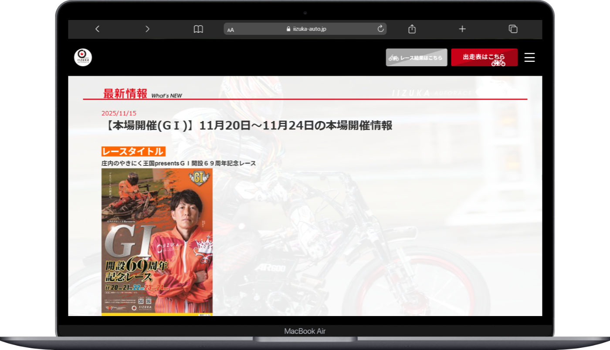Open the hamburger navigation menu
The height and width of the screenshot is (350, 610).
[529, 57]
